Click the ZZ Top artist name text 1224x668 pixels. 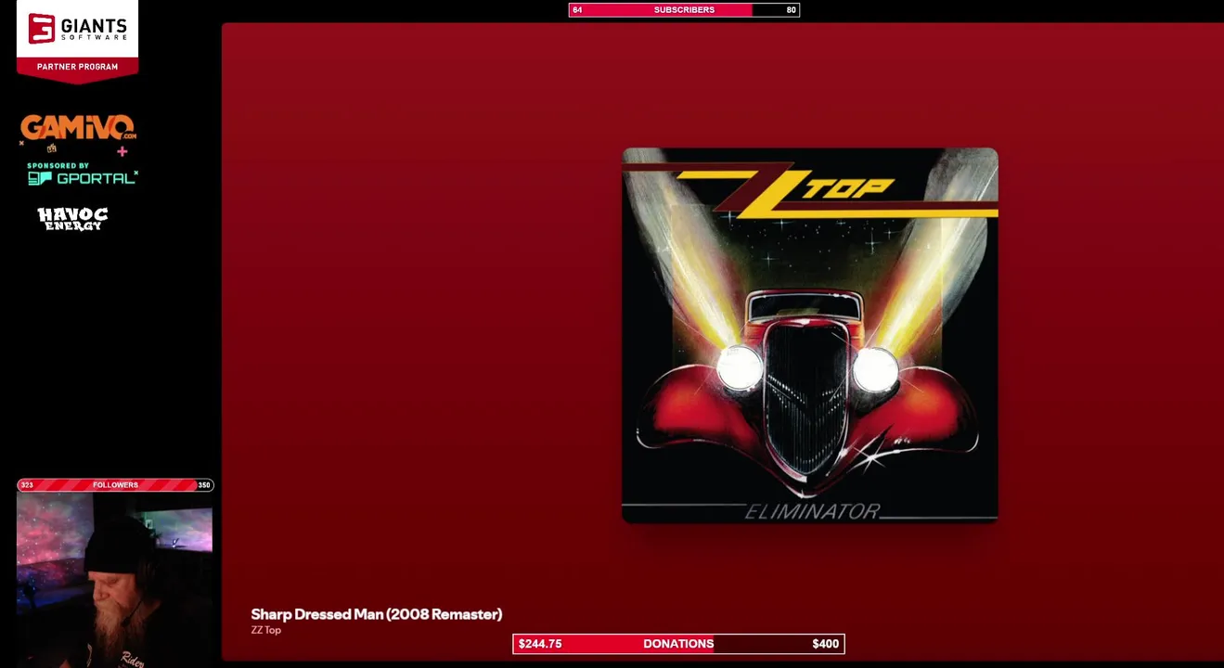pos(265,630)
